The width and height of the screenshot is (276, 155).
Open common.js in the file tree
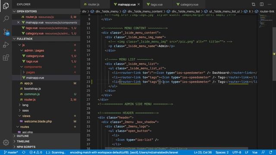(x=46, y=94)
